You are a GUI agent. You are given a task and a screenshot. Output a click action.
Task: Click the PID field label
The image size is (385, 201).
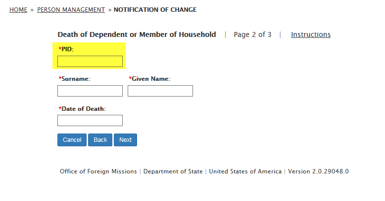coord(67,49)
